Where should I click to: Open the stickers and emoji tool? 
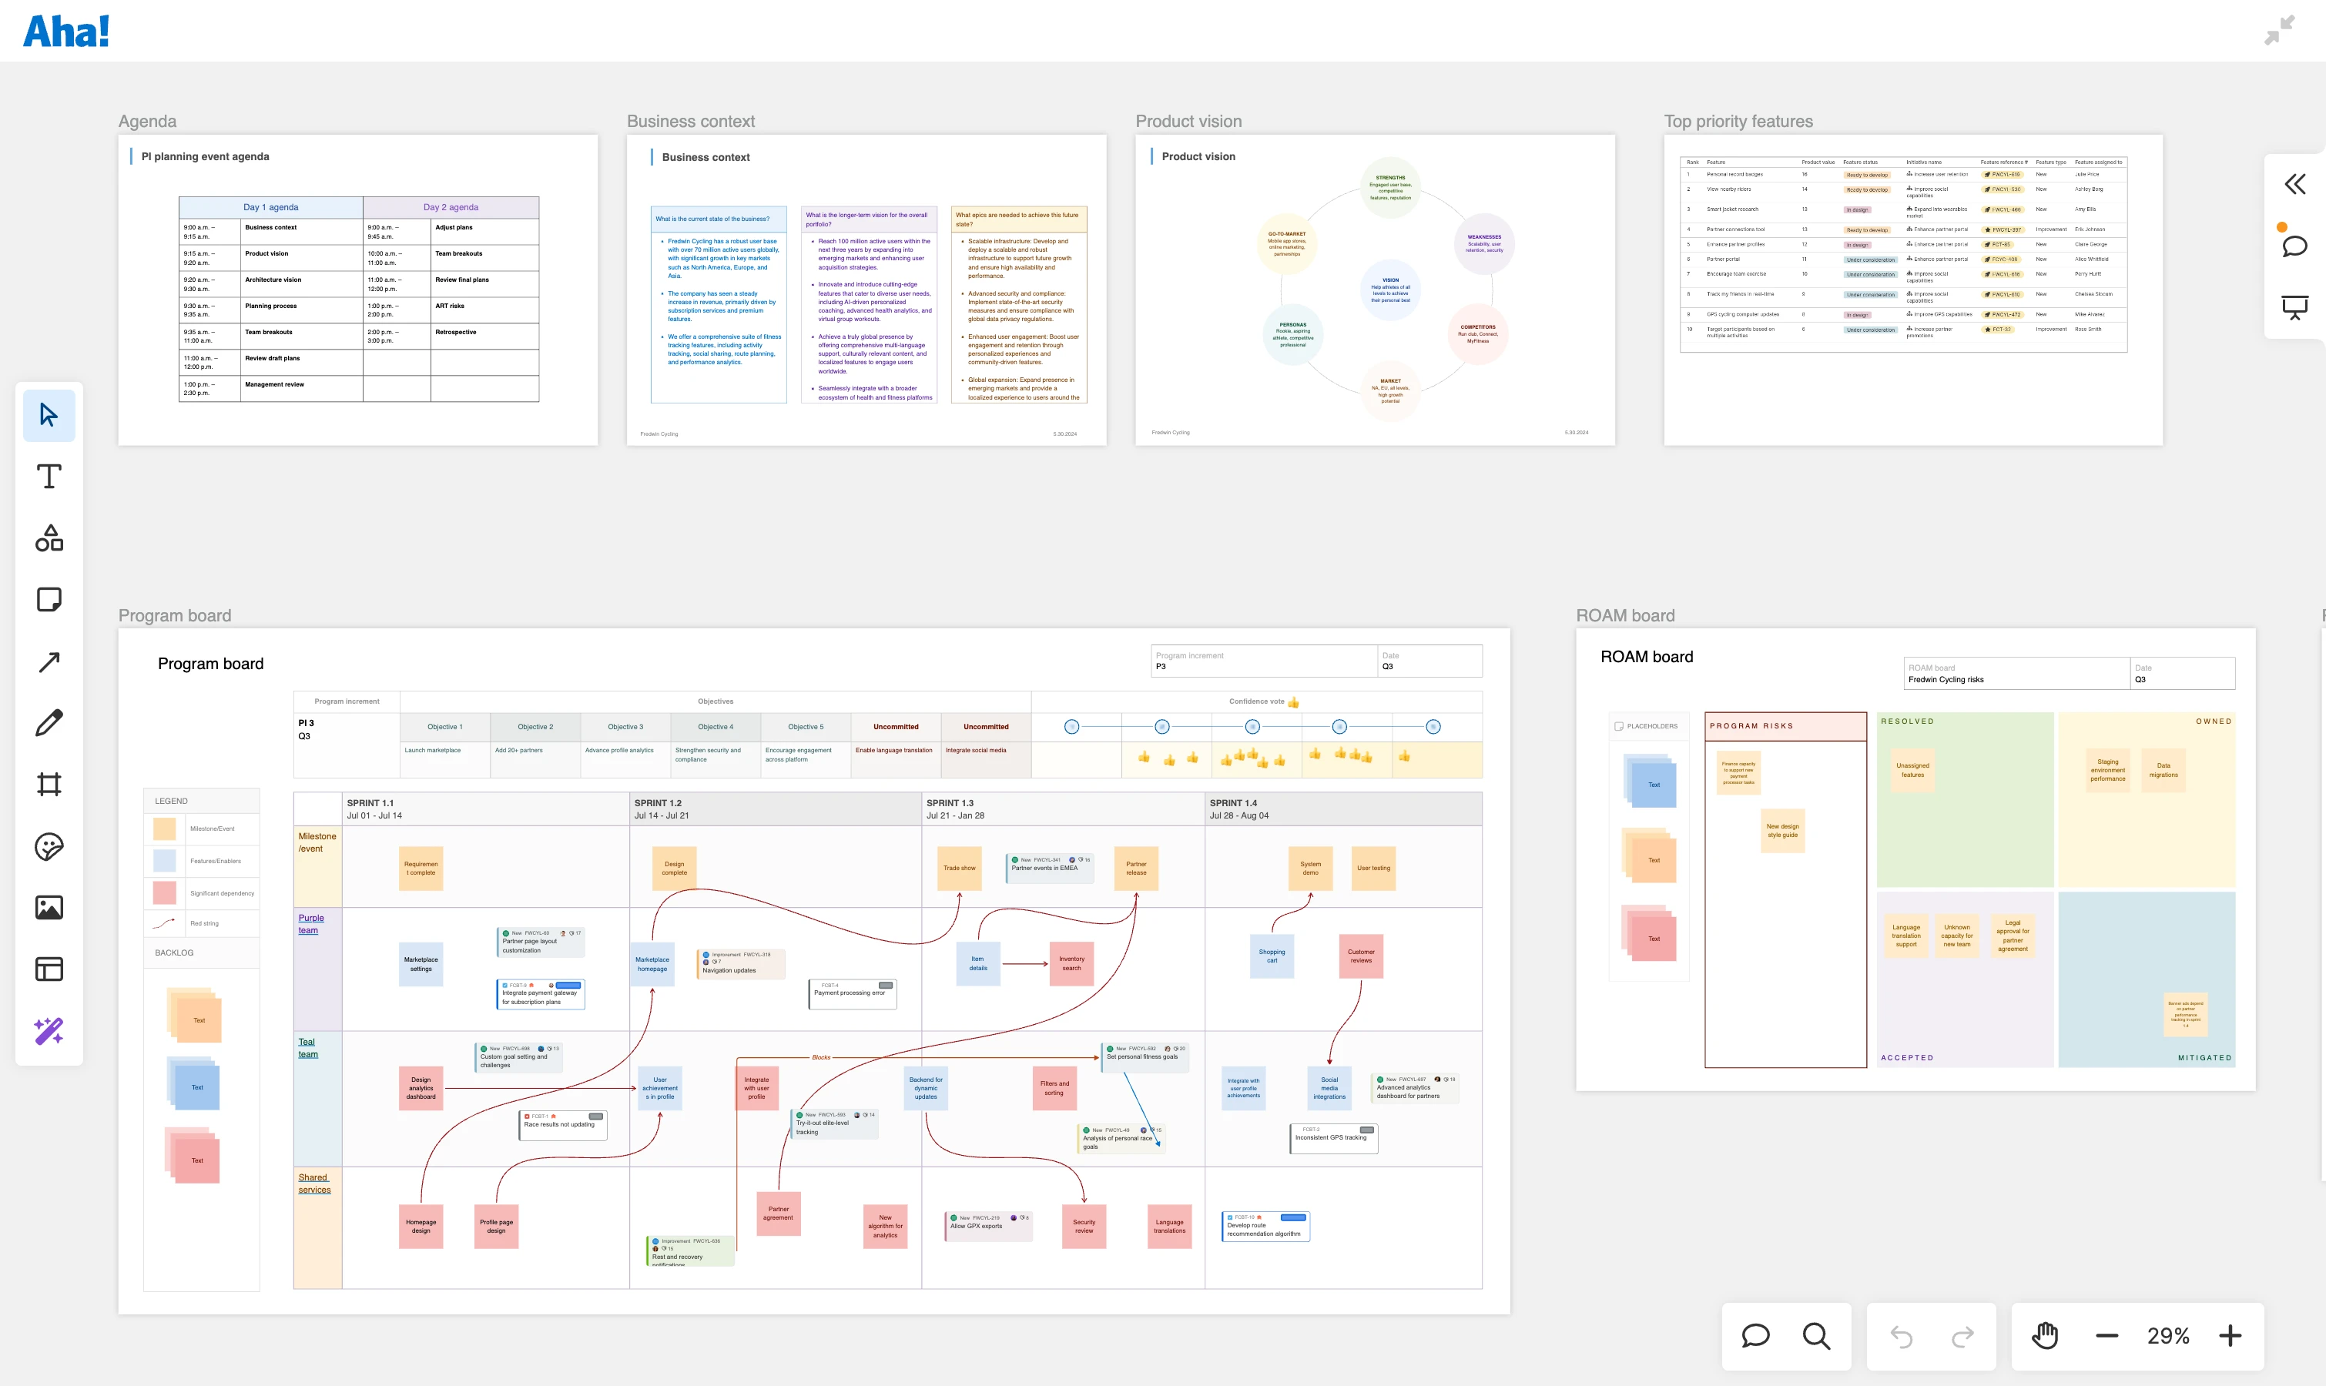click(x=49, y=846)
